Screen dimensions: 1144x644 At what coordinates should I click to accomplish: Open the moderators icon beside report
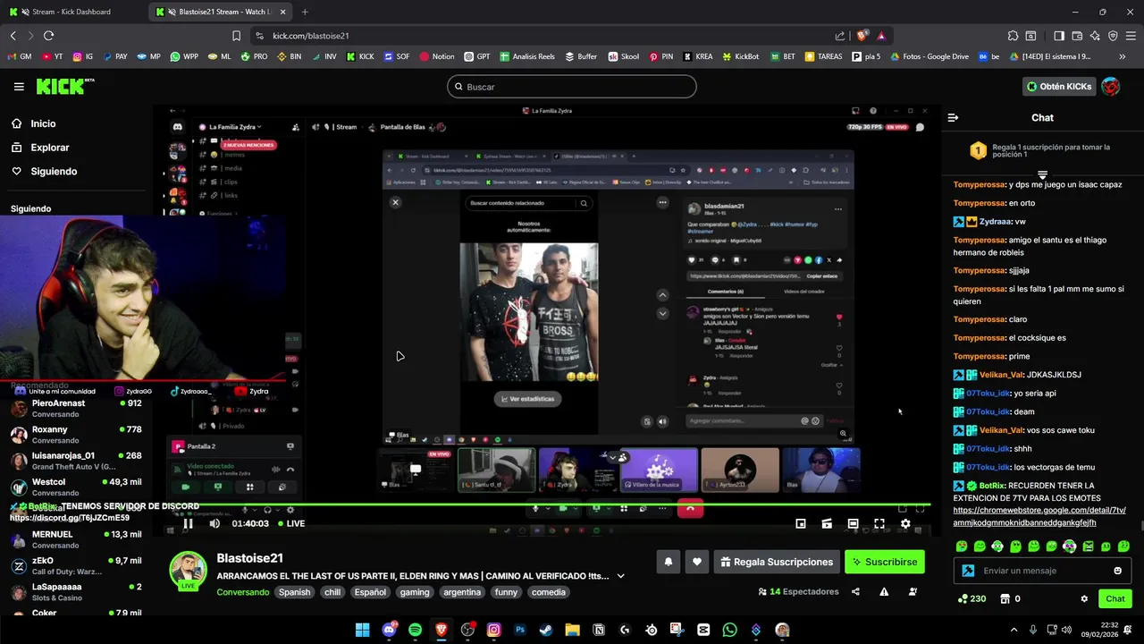(x=913, y=591)
